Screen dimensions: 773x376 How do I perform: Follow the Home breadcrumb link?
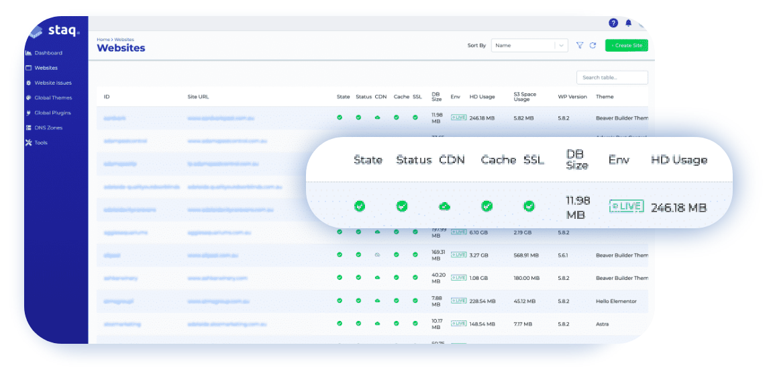[103, 40]
